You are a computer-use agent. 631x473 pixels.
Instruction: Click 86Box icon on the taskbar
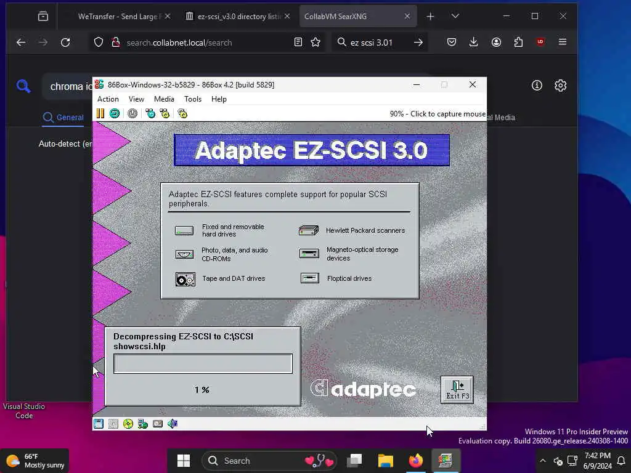[446, 461]
